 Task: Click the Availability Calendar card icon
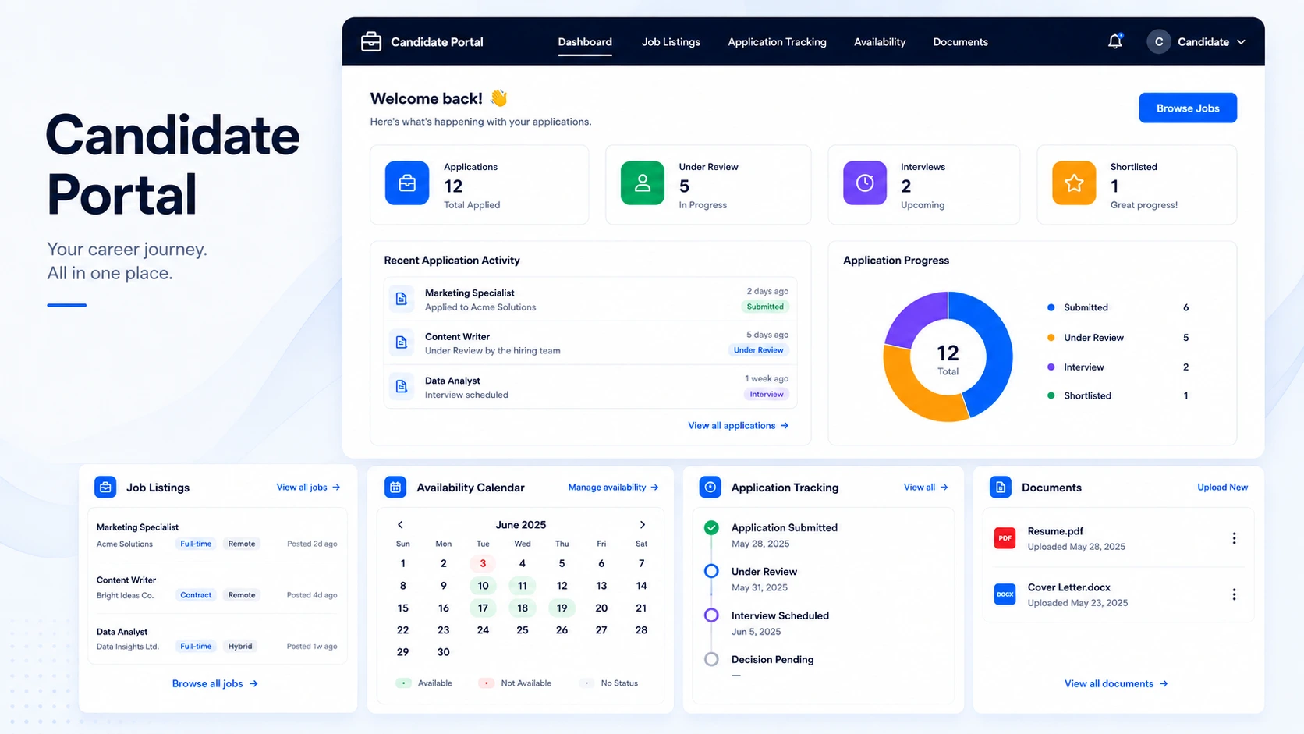pyautogui.click(x=395, y=487)
